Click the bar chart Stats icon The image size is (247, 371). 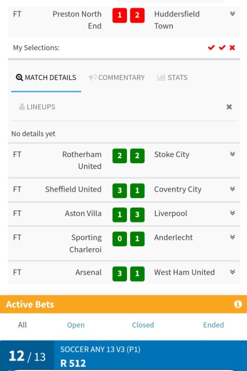click(x=161, y=77)
